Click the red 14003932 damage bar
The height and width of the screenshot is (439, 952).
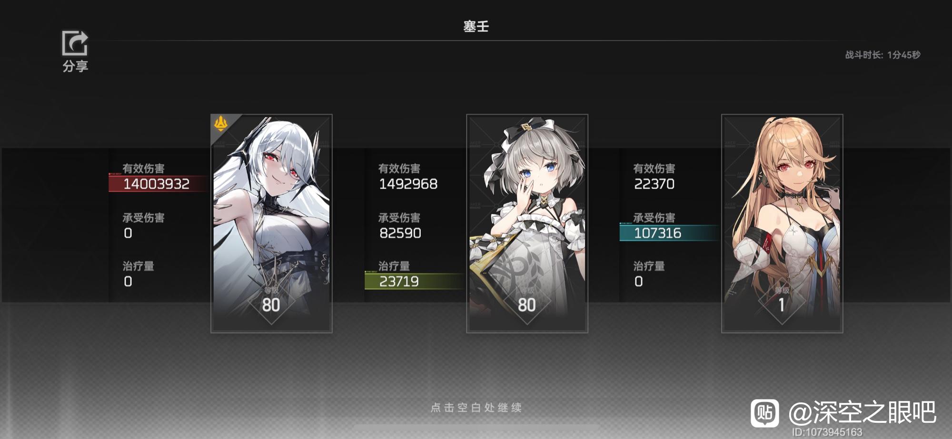click(158, 183)
